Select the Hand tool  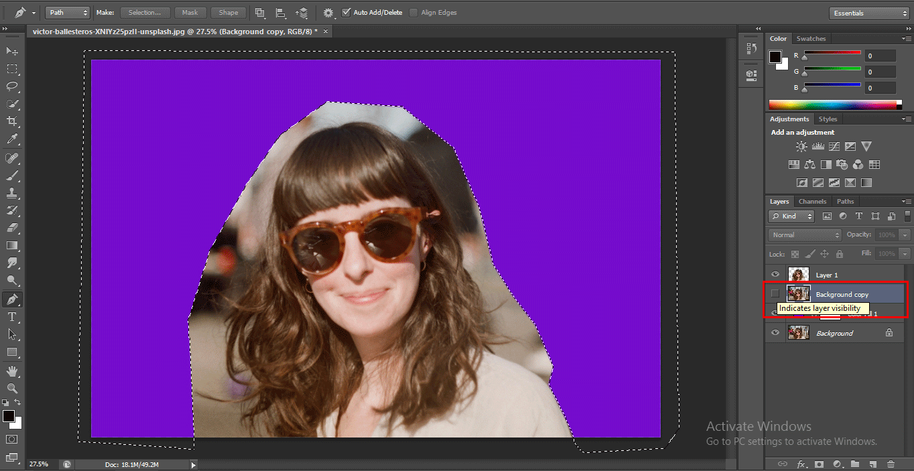pos(12,371)
